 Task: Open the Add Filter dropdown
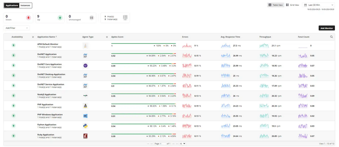coord(17,28)
